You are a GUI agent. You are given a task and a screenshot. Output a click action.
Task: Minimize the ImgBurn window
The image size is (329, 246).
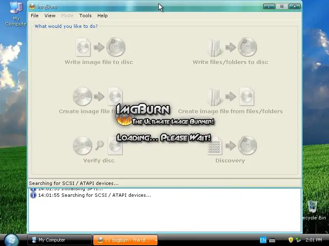coord(269,7)
